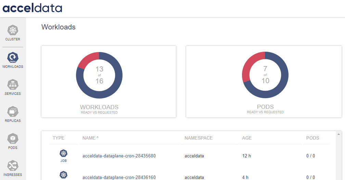Click 'PODS READY VS REQUESTED' caption
This screenshot has width=345, height=180.
point(265,109)
